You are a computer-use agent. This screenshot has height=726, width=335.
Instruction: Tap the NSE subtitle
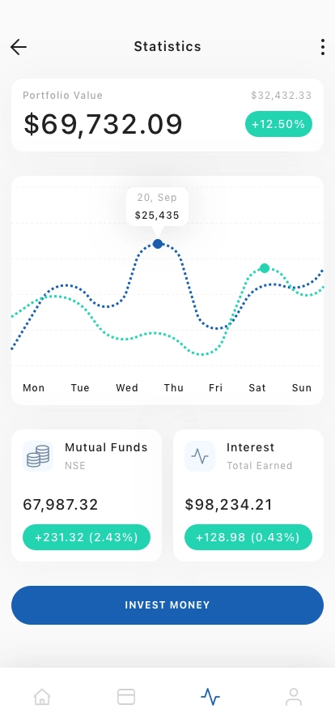point(75,466)
